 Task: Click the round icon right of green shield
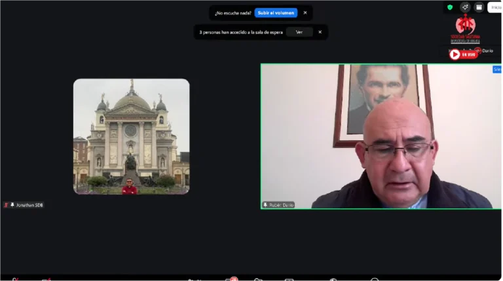click(465, 7)
